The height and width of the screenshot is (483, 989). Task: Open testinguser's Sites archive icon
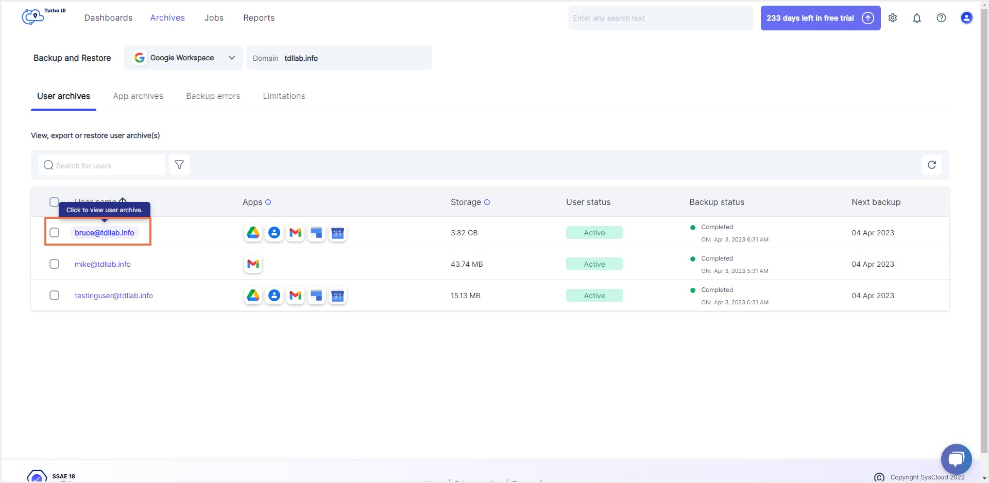tap(316, 296)
